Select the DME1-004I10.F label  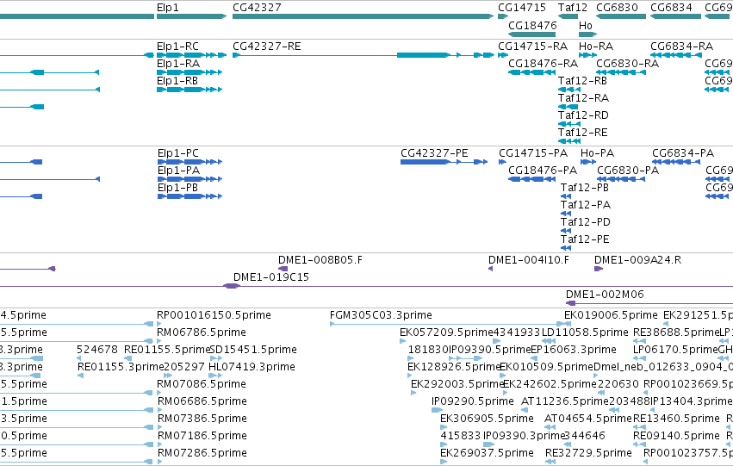click(529, 260)
